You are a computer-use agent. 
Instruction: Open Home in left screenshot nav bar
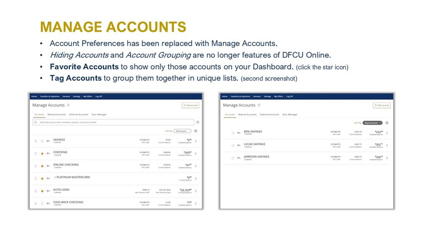(34, 96)
